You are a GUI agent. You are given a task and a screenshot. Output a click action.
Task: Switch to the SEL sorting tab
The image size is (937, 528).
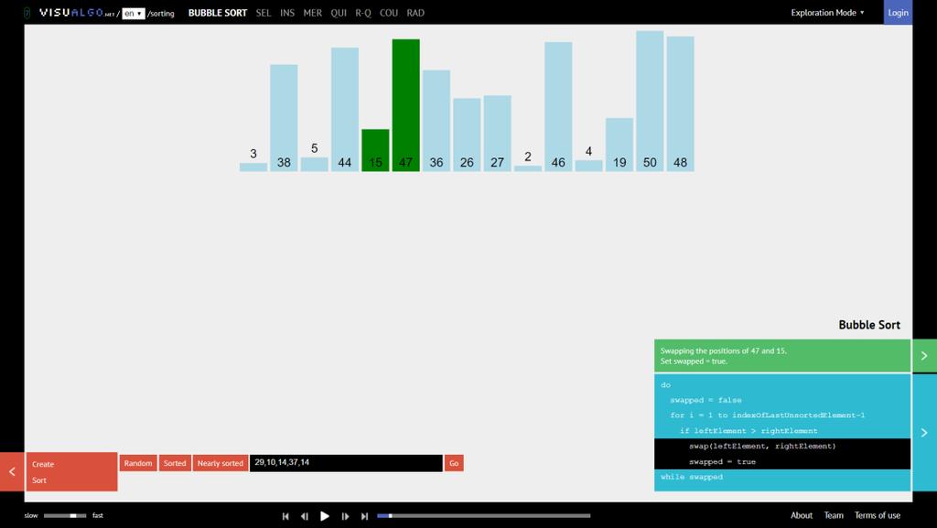tap(264, 13)
